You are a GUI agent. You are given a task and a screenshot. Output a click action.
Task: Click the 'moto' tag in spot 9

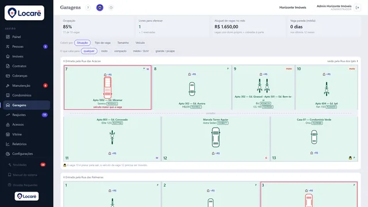289,69
